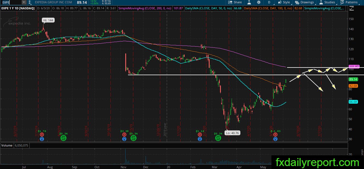Click the February earnings phone icon $1.16

pyautogui.click(x=199, y=135)
